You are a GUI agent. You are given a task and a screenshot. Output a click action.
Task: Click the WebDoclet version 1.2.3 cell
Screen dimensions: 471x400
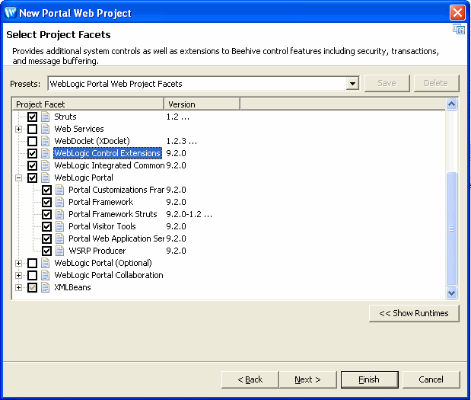[x=182, y=141]
